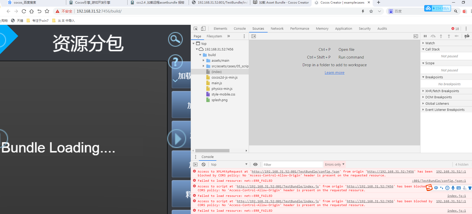The width and height of the screenshot is (472, 214).
Task: Click the question mark help icon in the game
Action: tap(176, 62)
